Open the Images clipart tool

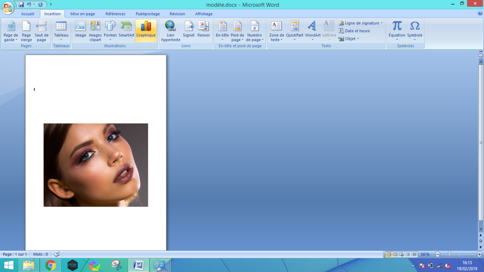pos(95,30)
